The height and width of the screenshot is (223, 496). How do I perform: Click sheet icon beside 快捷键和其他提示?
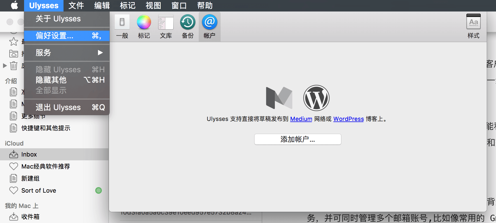[x=13, y=128]
